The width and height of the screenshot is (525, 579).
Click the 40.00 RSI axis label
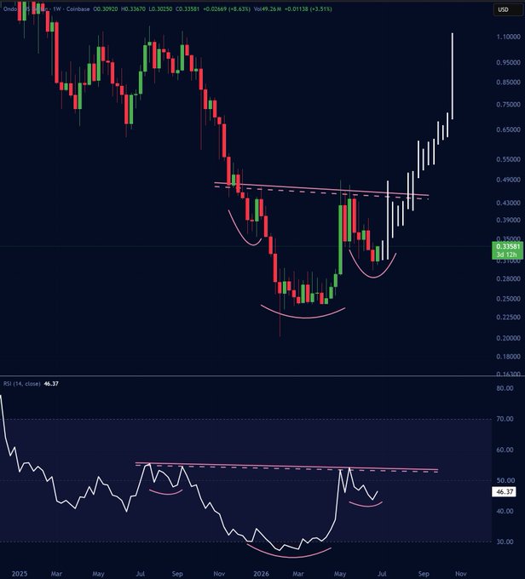505,512
